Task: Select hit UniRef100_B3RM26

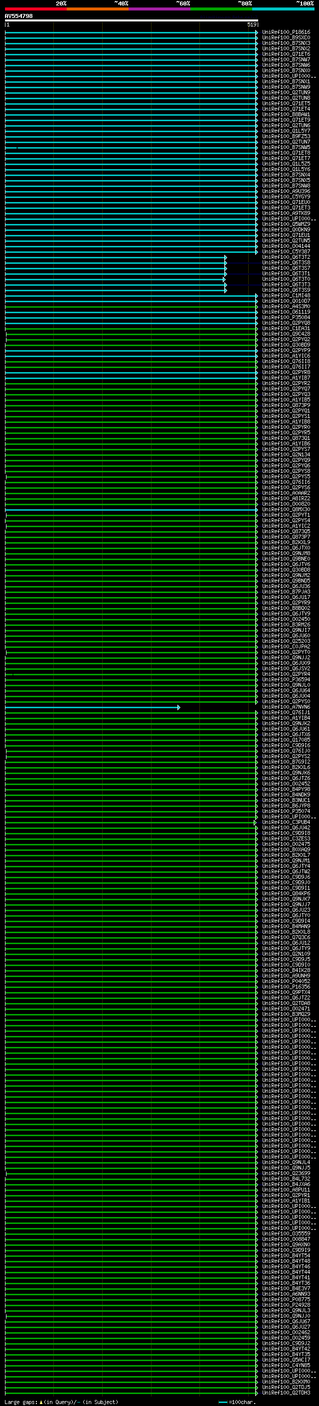Action: (286, 625)
